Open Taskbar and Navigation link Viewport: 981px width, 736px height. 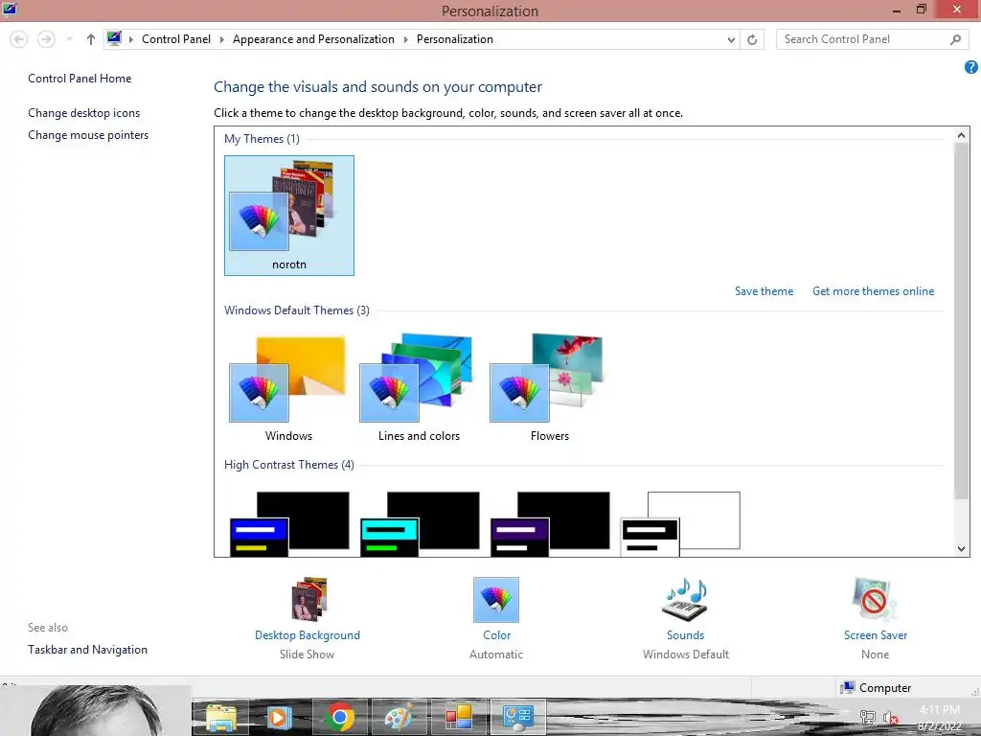[87, 650]
